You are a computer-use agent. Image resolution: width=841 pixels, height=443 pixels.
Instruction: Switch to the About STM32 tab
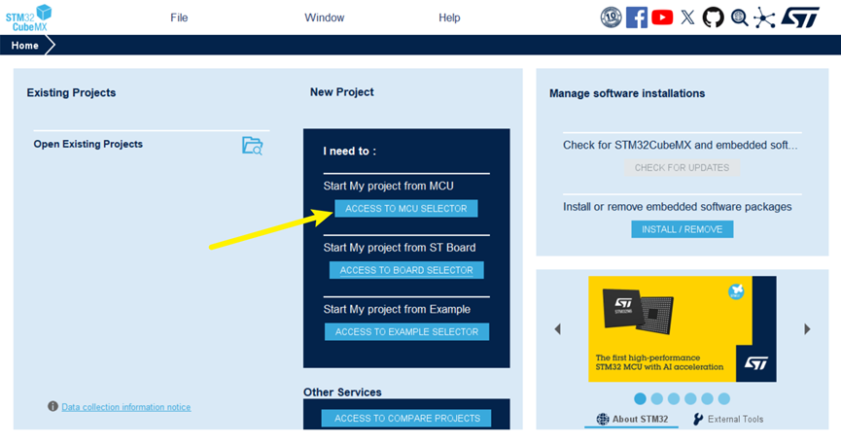632,419
